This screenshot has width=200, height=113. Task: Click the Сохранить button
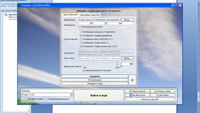(x=95, y=76)
